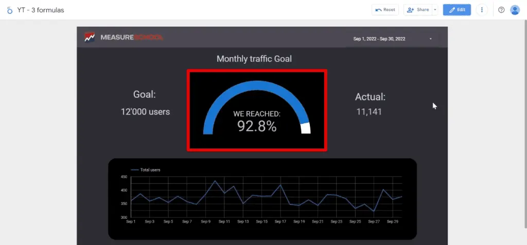Expand the Share options dropdown arrow

435,10
